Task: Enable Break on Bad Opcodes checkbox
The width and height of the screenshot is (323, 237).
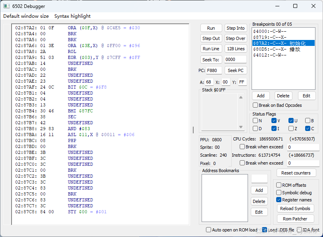Action: (256, 105)
